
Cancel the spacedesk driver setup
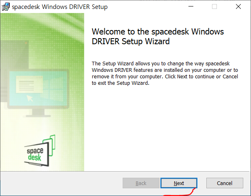tap(225, 183)
